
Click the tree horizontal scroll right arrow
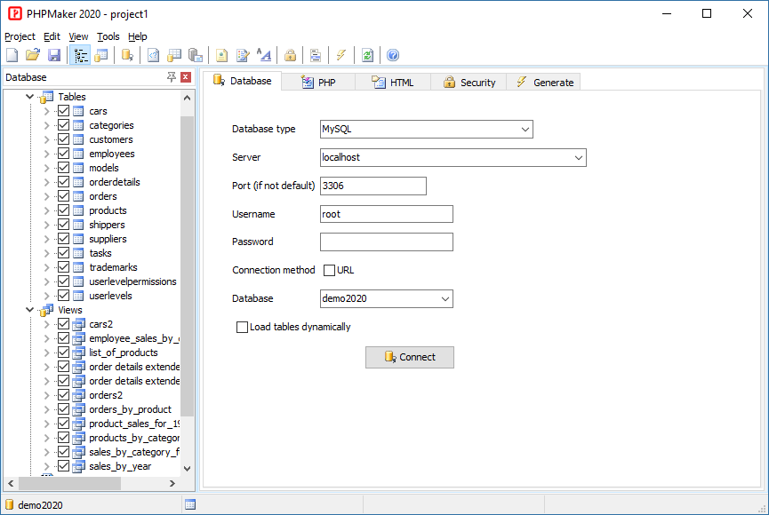172,483
